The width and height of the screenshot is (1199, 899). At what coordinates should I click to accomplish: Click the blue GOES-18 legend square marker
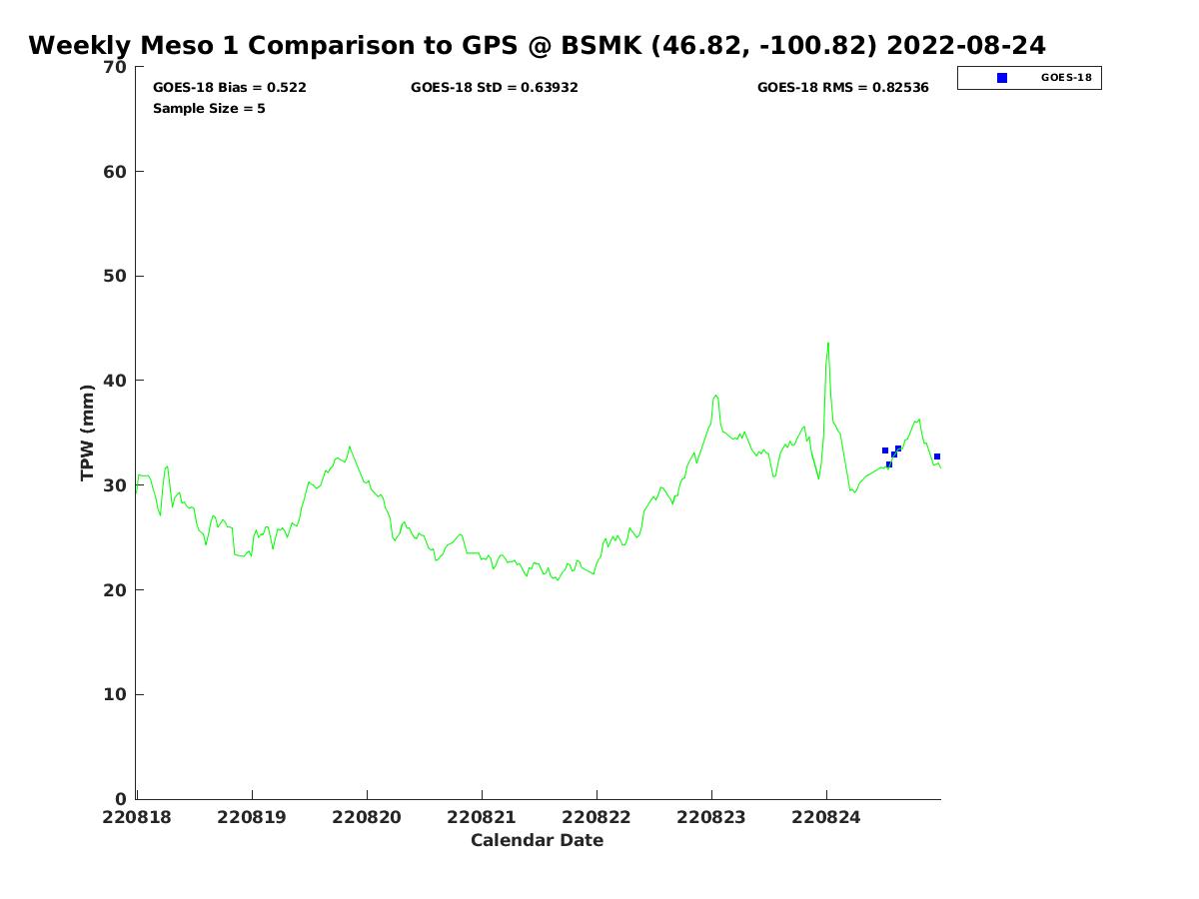click(1002, 78)
